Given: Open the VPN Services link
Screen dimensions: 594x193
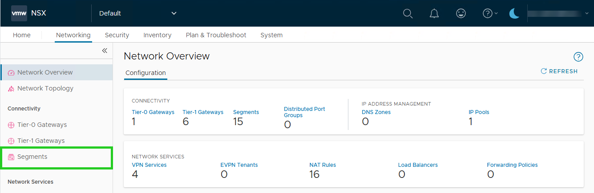Looking at the screenshot, I should [x=149, y=165].
